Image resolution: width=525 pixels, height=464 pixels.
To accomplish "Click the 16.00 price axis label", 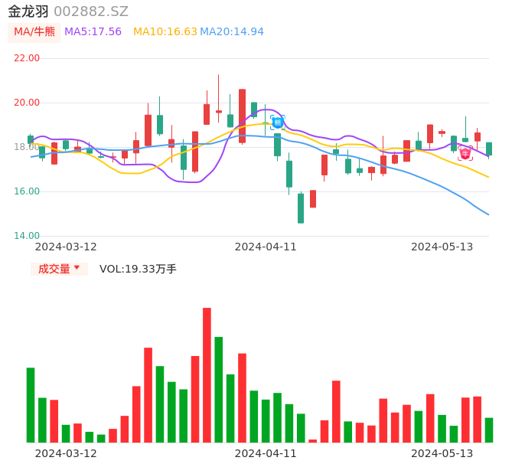I will click(27, 191).
